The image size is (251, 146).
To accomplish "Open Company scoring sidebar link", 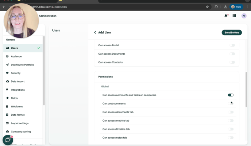I will 21,131.
